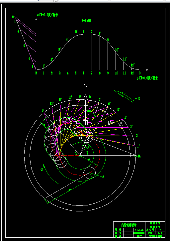170x241 pixels.
Task: Click tick number 3 on the graph's horizontal axis
Action: click(x=60, y=73)
